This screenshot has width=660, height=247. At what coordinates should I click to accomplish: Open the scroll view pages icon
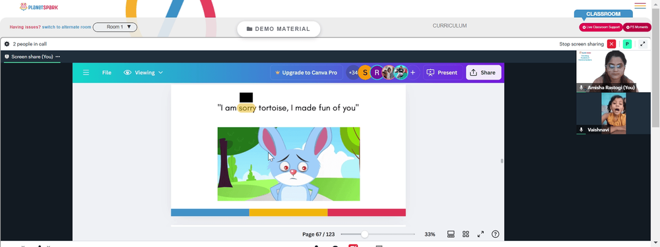pos(451,234)
